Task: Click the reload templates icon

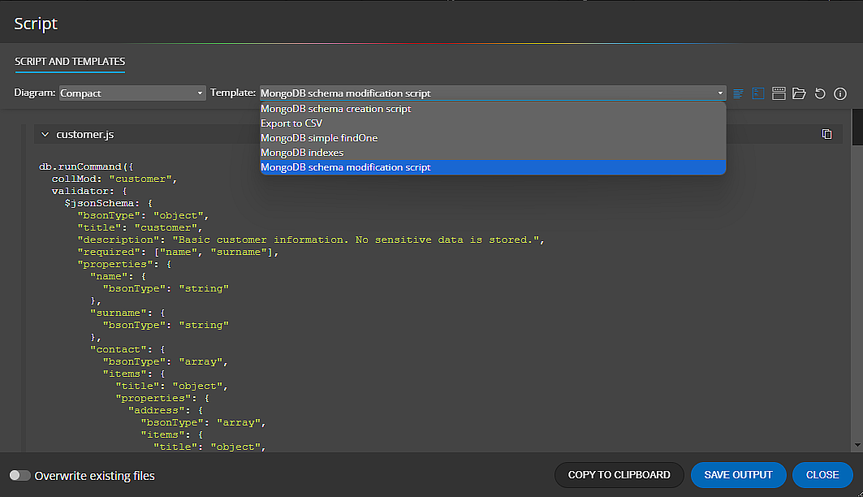Action: (x=819, y=93)
